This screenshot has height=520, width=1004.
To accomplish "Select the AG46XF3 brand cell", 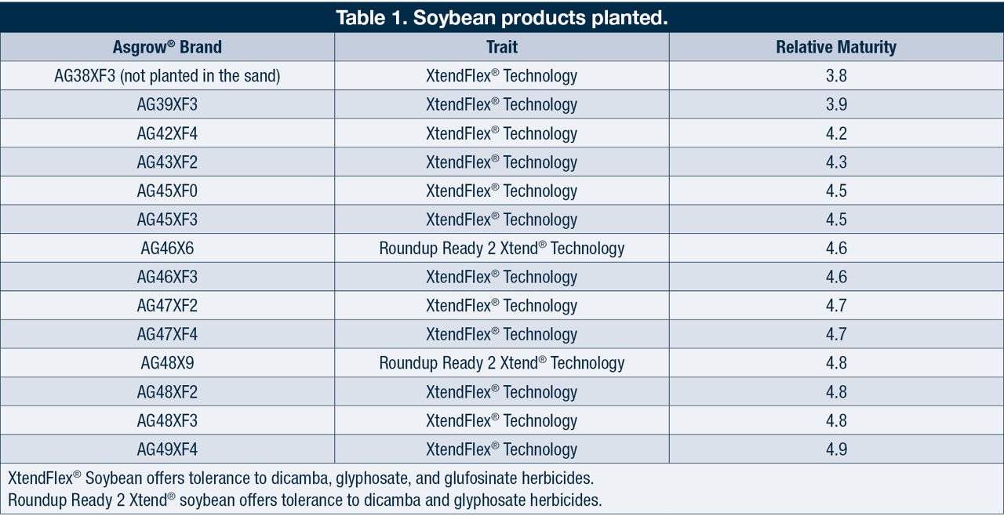I will (x=167, y=277).
